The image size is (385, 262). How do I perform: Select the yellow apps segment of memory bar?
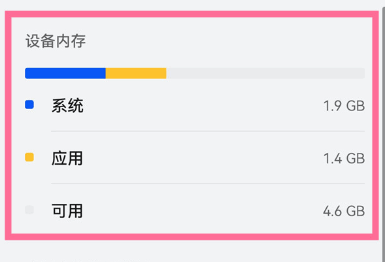tap(136, 73)
